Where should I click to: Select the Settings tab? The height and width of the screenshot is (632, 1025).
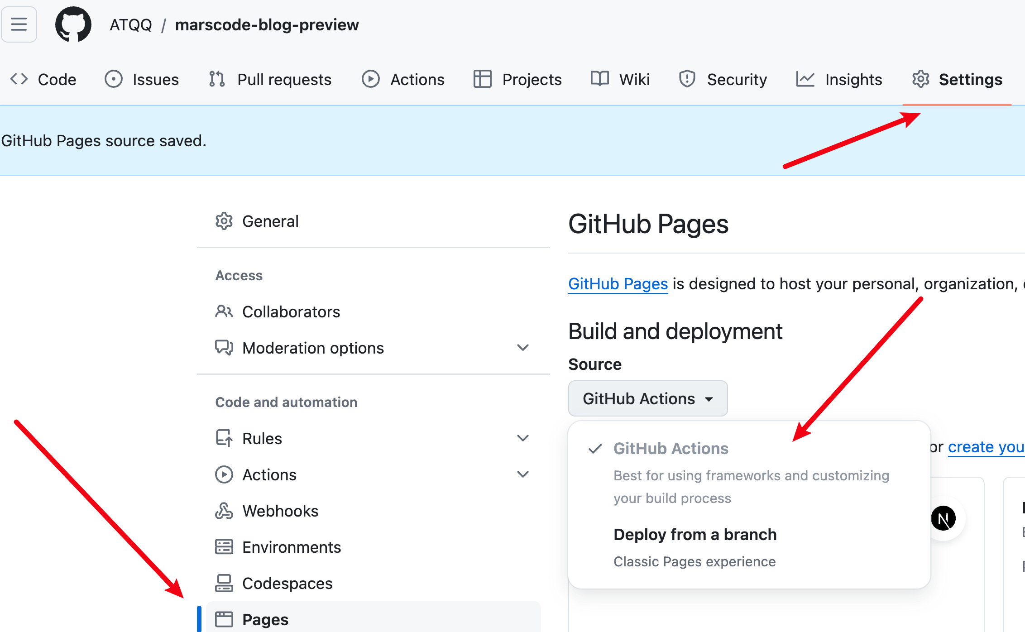pos(957,79)
